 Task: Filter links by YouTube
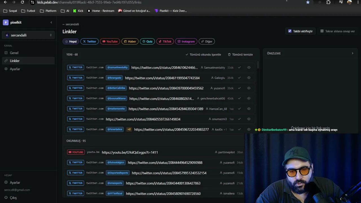pos(110,41)
